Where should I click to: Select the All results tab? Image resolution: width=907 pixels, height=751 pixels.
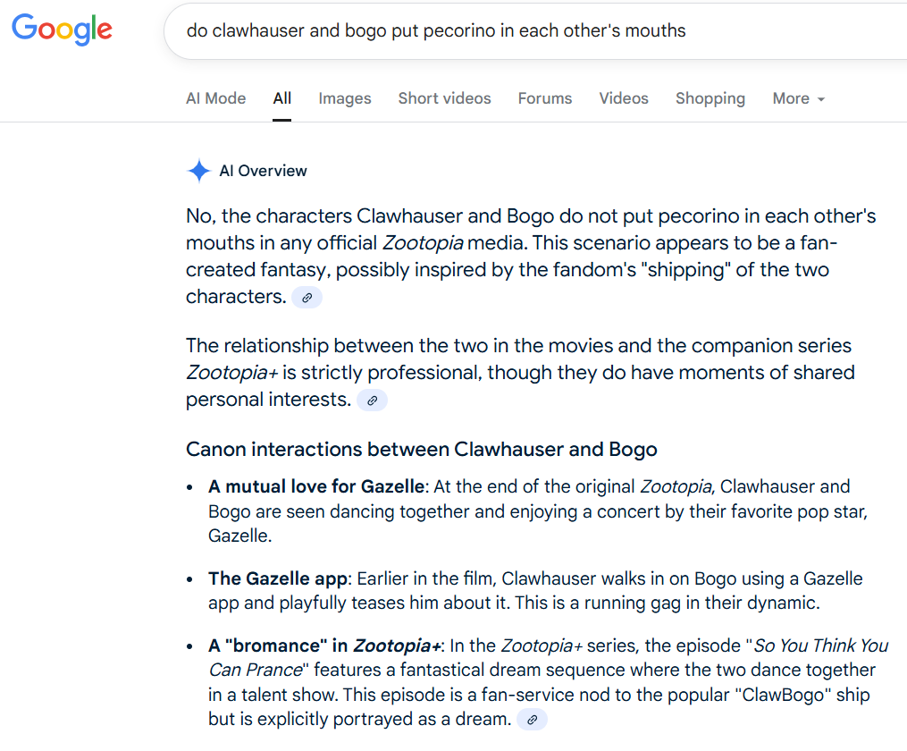click(282, 98)
